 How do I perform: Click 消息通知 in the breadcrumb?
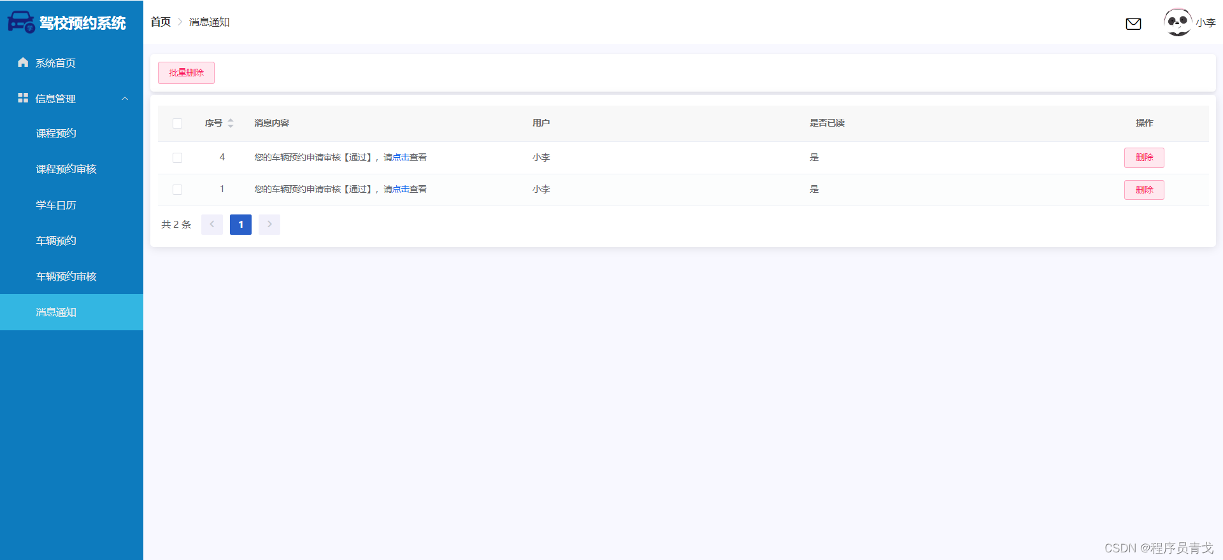click(x=209, y=22)
